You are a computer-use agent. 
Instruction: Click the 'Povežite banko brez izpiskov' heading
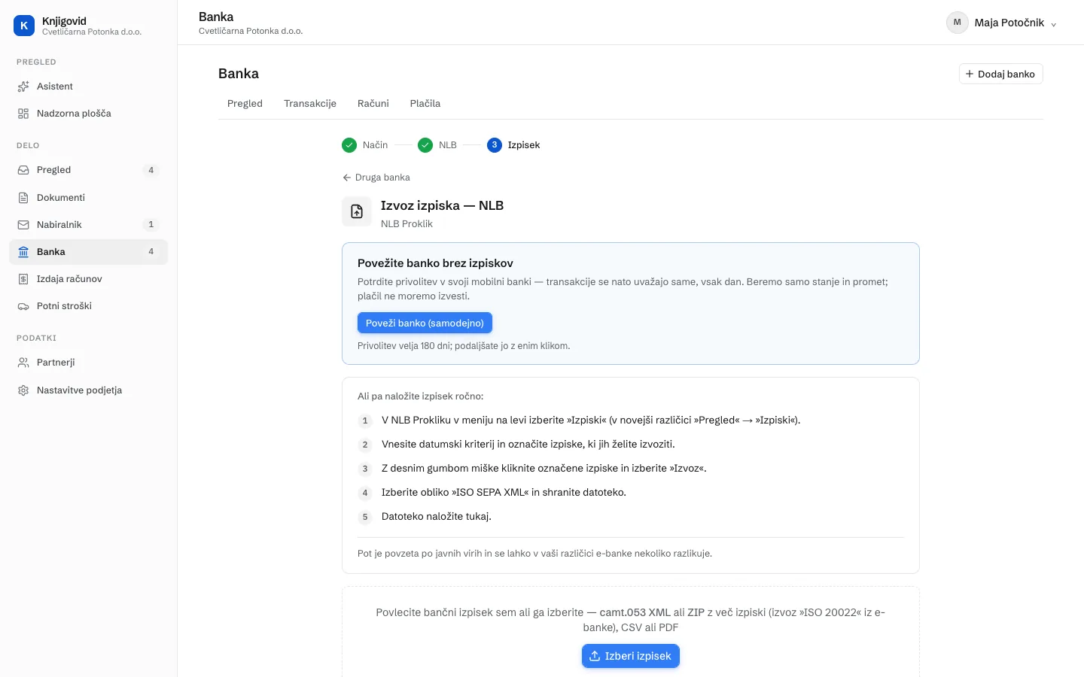click(435, 263)
